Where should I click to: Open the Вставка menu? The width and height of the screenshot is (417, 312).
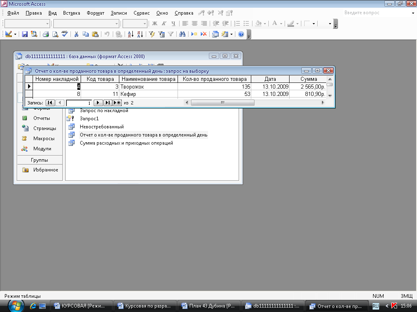[x=72, y=13]
